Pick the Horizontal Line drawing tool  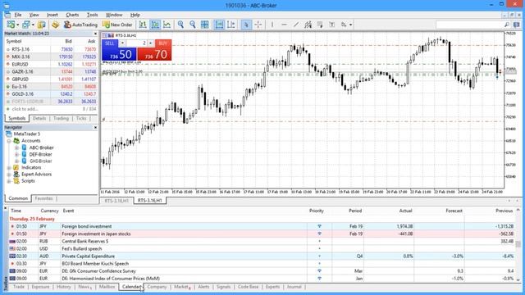coord(284,25)
